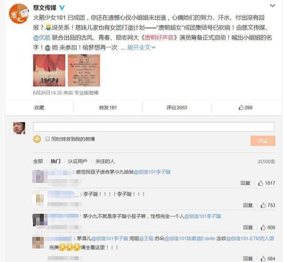Open the smiley emoji picker

pyautogui.click(x=37, y=139)
